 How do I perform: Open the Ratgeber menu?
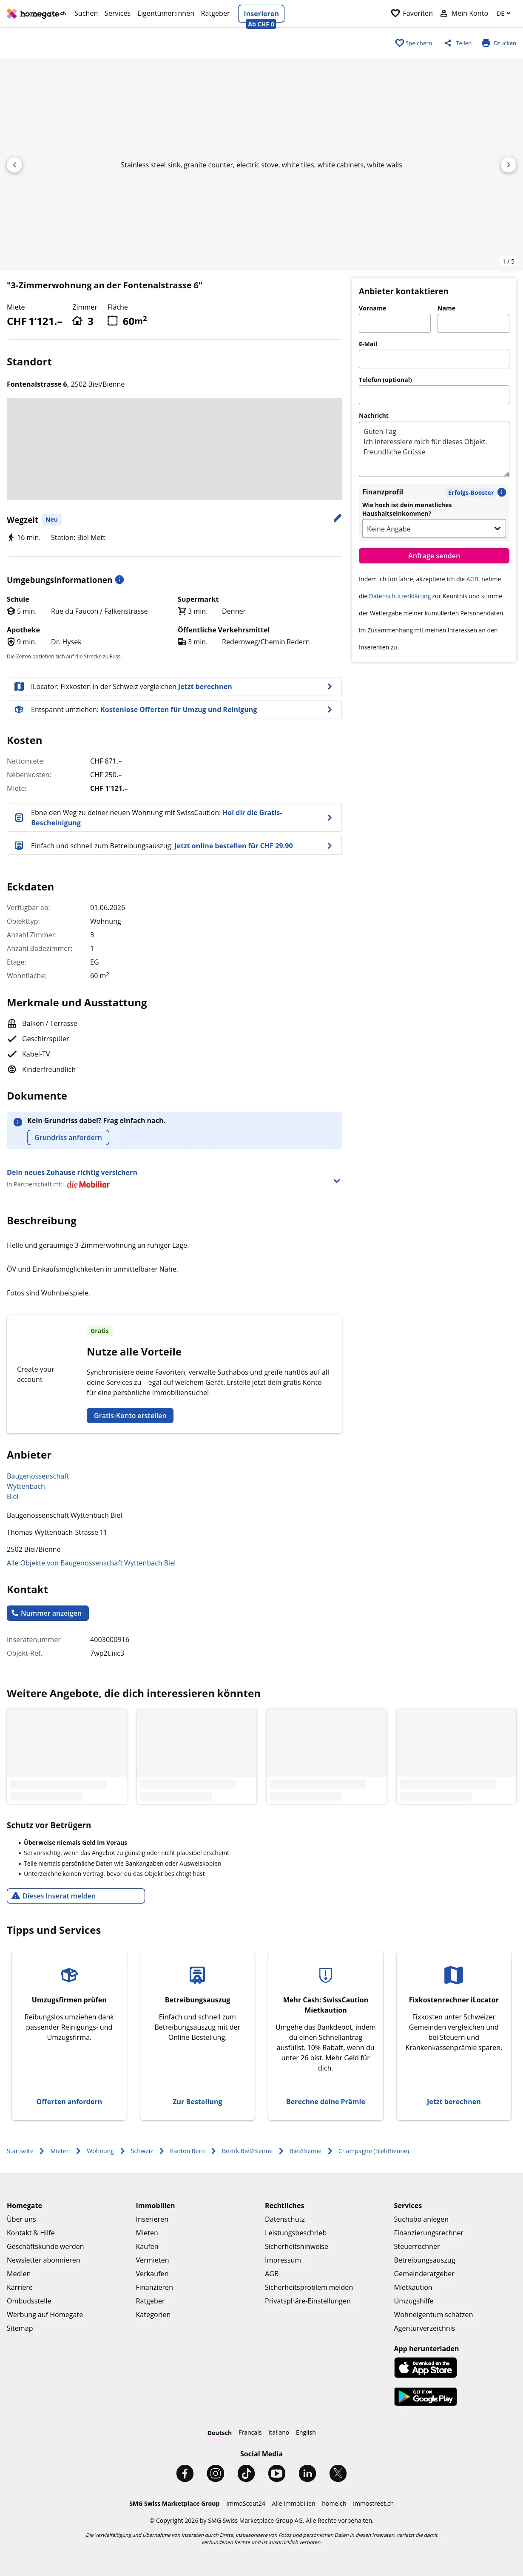(x=216, y=14)
